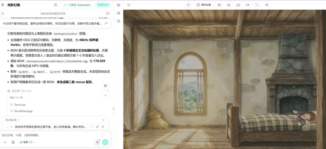Edit queued task 1 with pencil icon

97,127
